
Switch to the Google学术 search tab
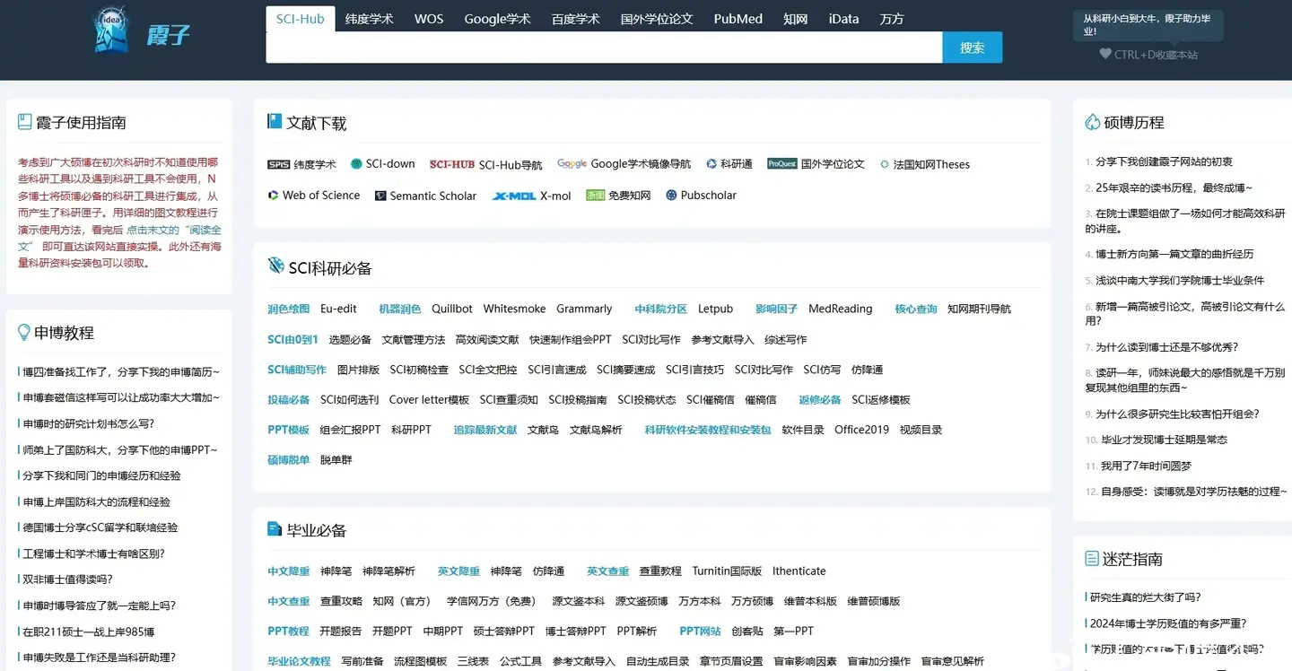498,19
